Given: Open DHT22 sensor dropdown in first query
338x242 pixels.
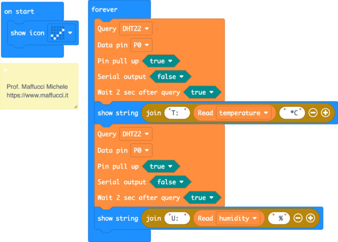Looking at the screenshot, I should 136,29.
